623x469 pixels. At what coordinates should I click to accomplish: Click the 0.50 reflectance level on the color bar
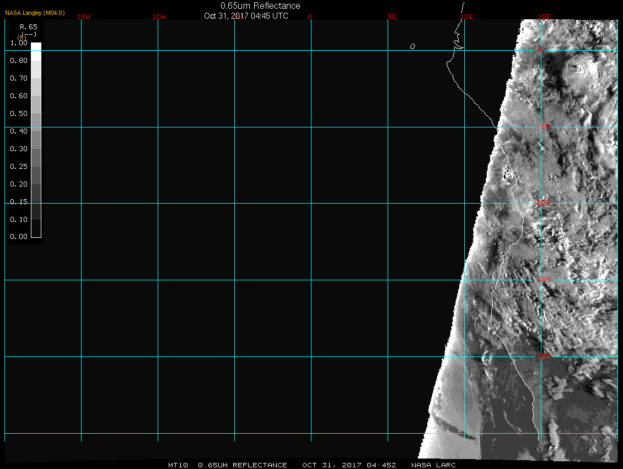pyautogui.click(x=36, y=113)
